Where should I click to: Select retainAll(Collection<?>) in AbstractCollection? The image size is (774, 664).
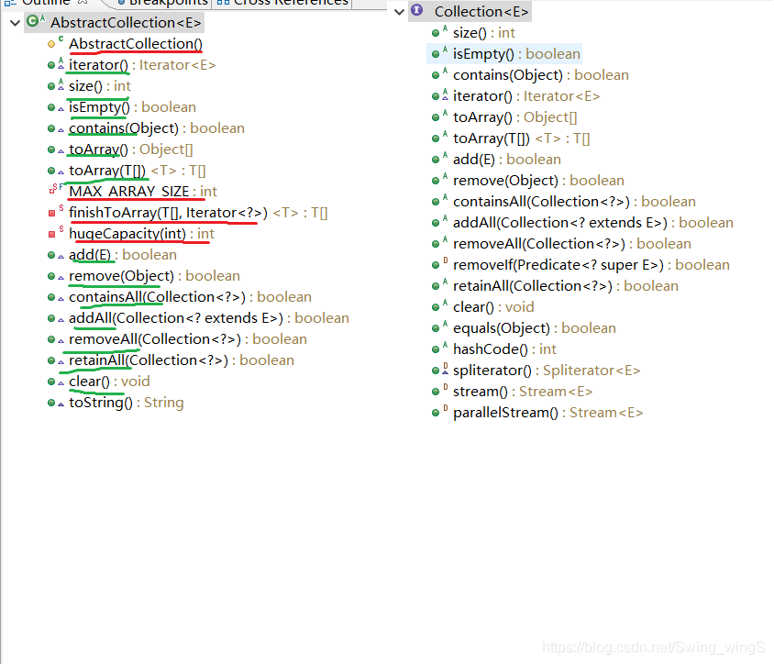coord(182,360)
